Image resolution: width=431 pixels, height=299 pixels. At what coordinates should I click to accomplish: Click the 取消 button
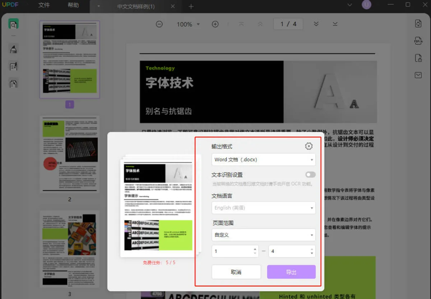pyautogui.click(x=236, y=272)
